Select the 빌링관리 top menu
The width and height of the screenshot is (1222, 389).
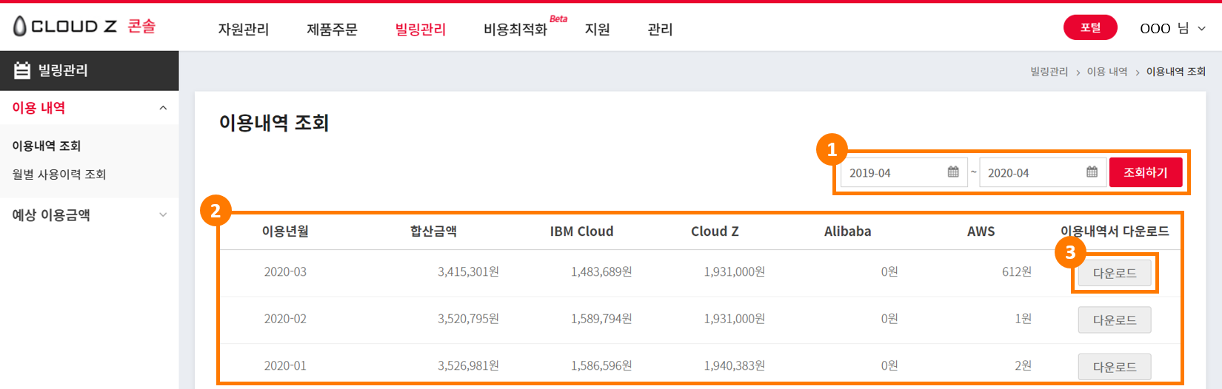click(x=421, y=30)
